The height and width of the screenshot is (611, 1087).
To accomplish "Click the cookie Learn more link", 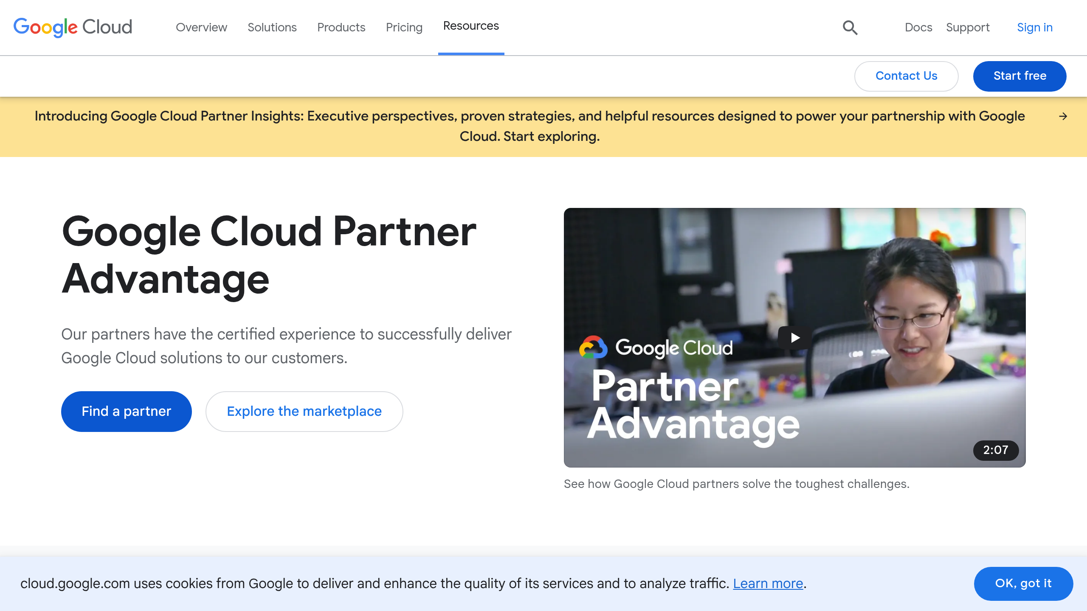I will coord(768,584).
